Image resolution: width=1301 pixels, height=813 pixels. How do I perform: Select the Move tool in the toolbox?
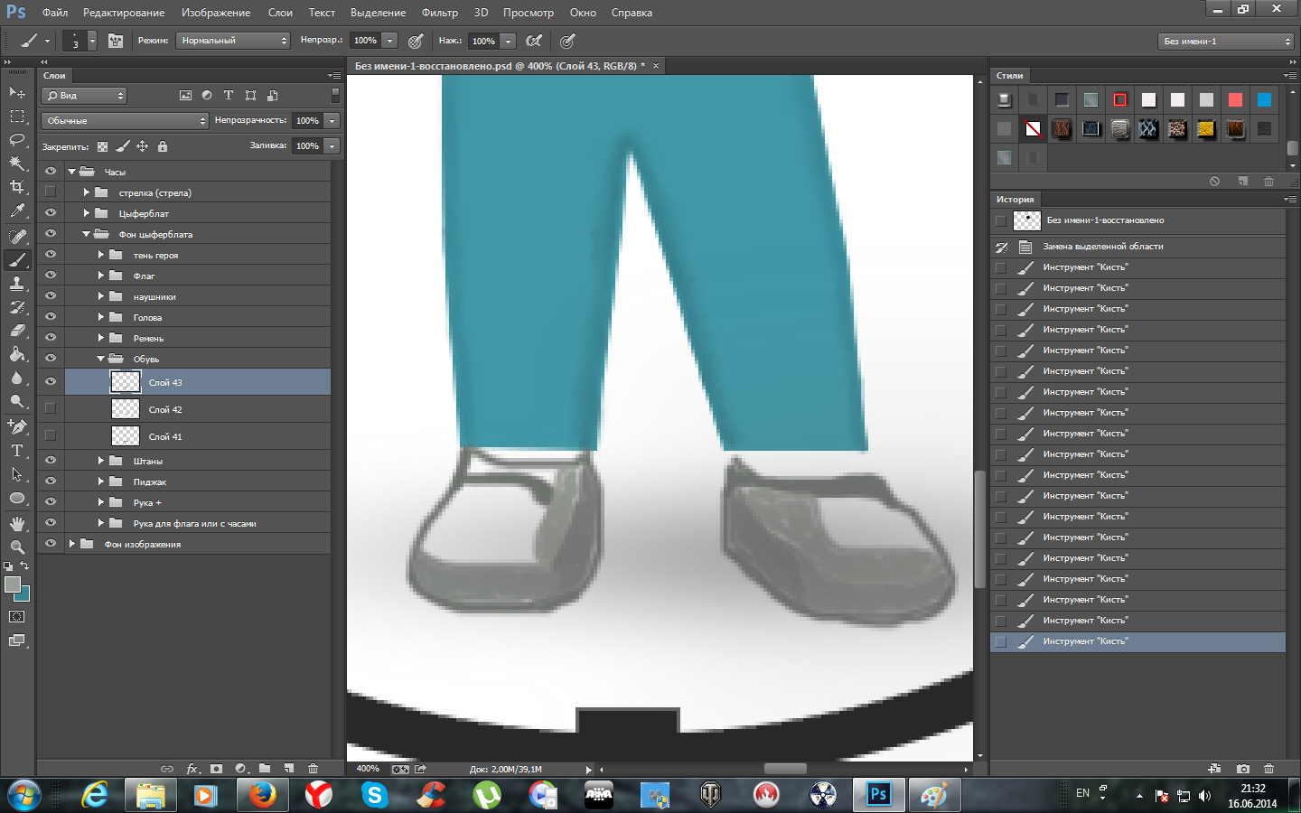click(17, 92)
